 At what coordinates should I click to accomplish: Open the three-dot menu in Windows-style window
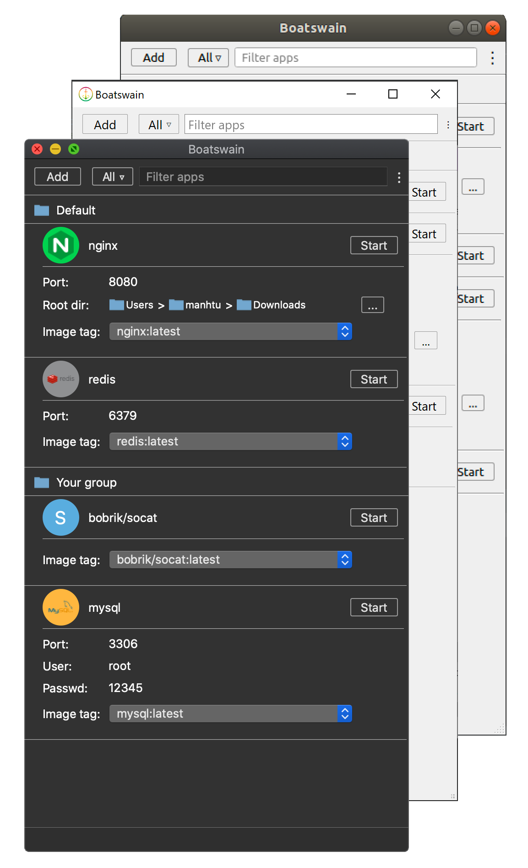point(448,125)
